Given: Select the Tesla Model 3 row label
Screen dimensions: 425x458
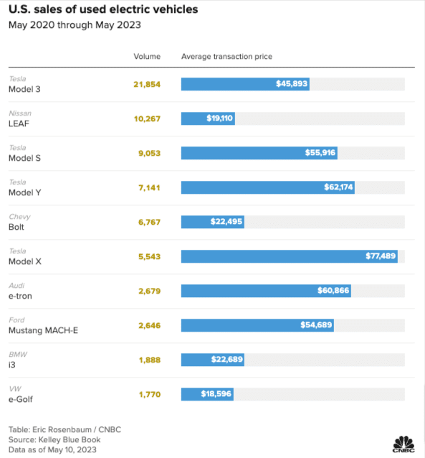Looking at the screenshot, I should 24,84.
